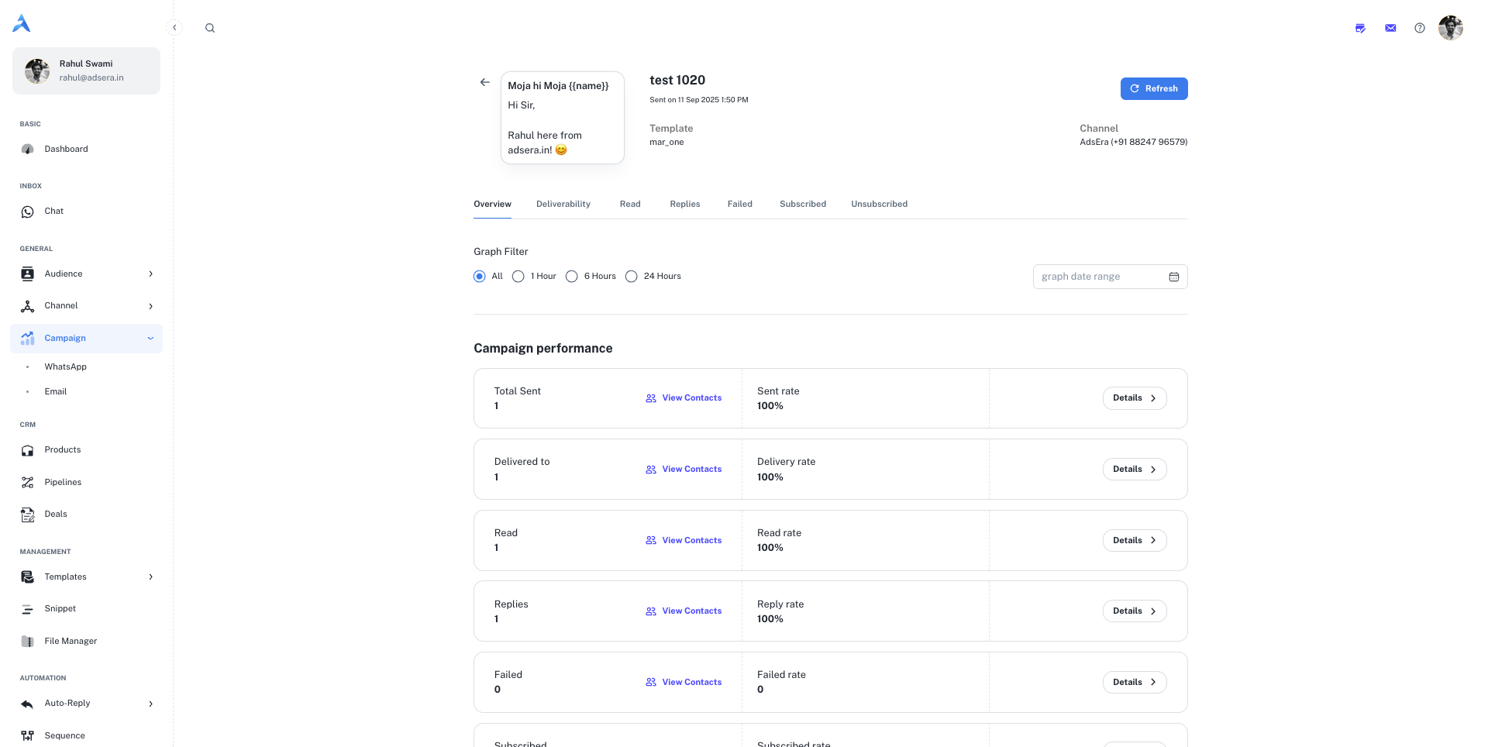The width and height of the screenshot is (1488, 747).
Task: Open Chat in the Inbox section
Action: click(53, 211)
